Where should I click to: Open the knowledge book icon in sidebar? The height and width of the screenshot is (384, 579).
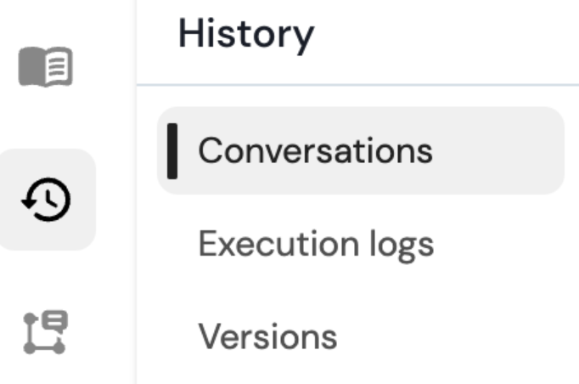[x=46, y=66]
